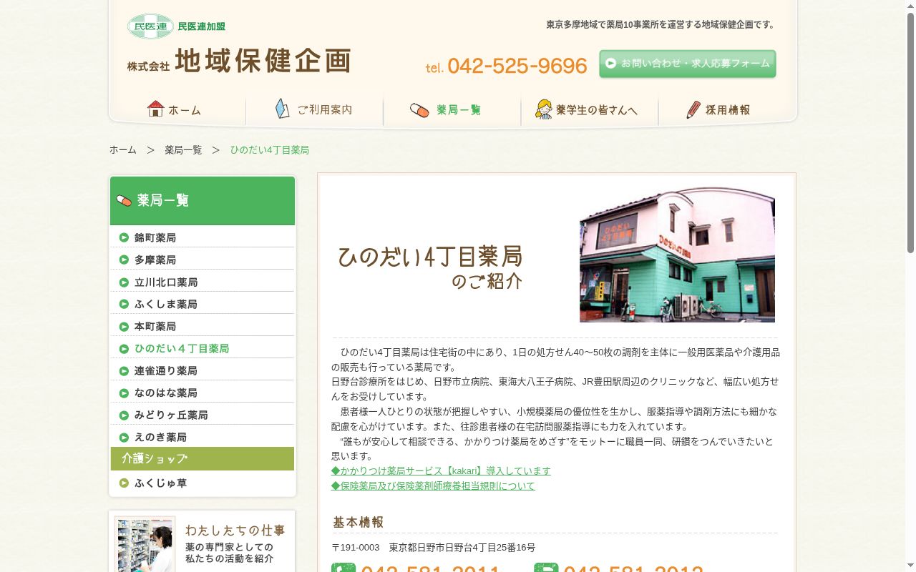Open the 薬局一覧 navigation tab
The width and height of the screenshot is (916, 572).
click(452, 109)
